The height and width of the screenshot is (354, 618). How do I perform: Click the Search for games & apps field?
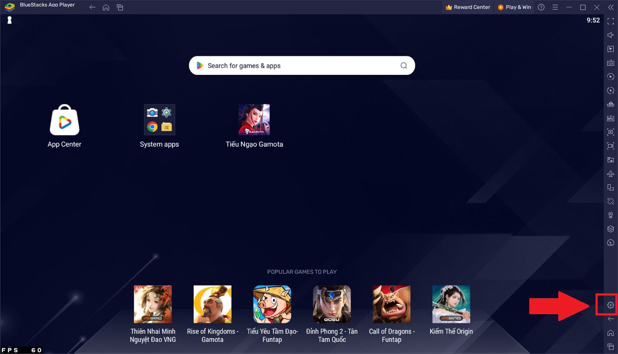point(302,66)
